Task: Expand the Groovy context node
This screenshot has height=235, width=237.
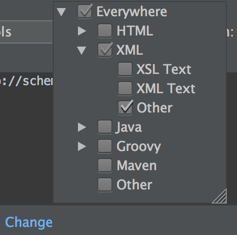Action: pyautogui.click(x=82, y=146)
